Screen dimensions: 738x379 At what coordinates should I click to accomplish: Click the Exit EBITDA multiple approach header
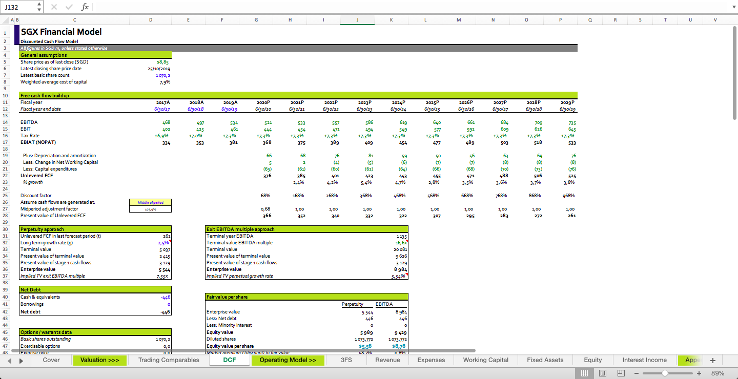click(306, 229)
